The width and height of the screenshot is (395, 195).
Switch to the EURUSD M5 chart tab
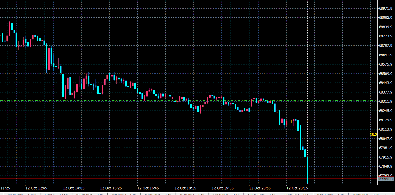pos(90,194)
